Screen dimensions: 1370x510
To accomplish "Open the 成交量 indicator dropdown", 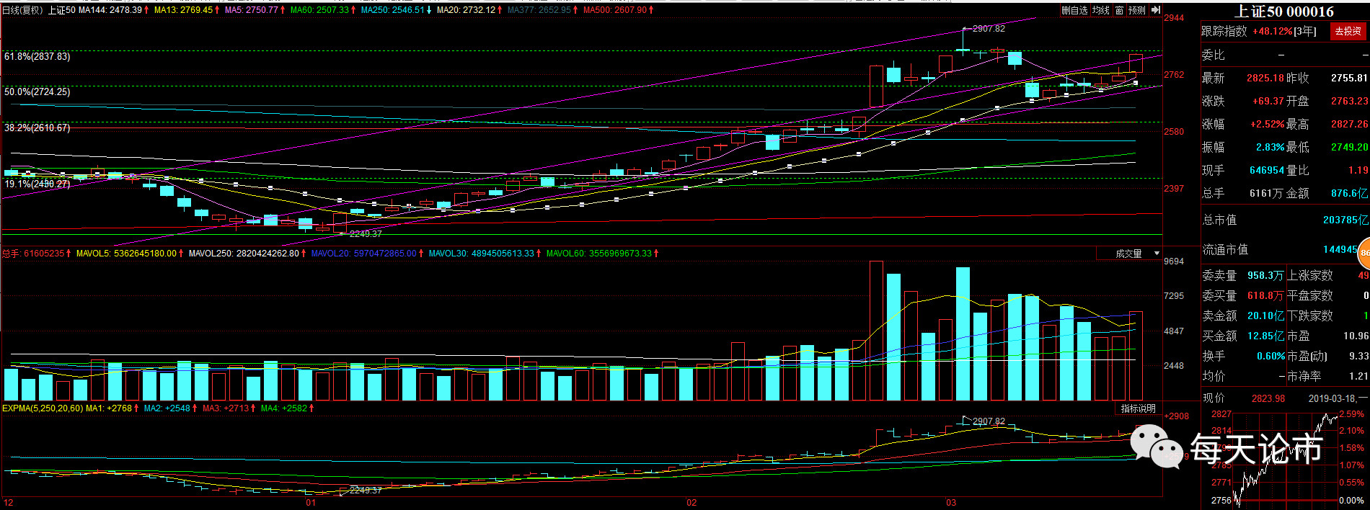I will tap(1128, 254).
